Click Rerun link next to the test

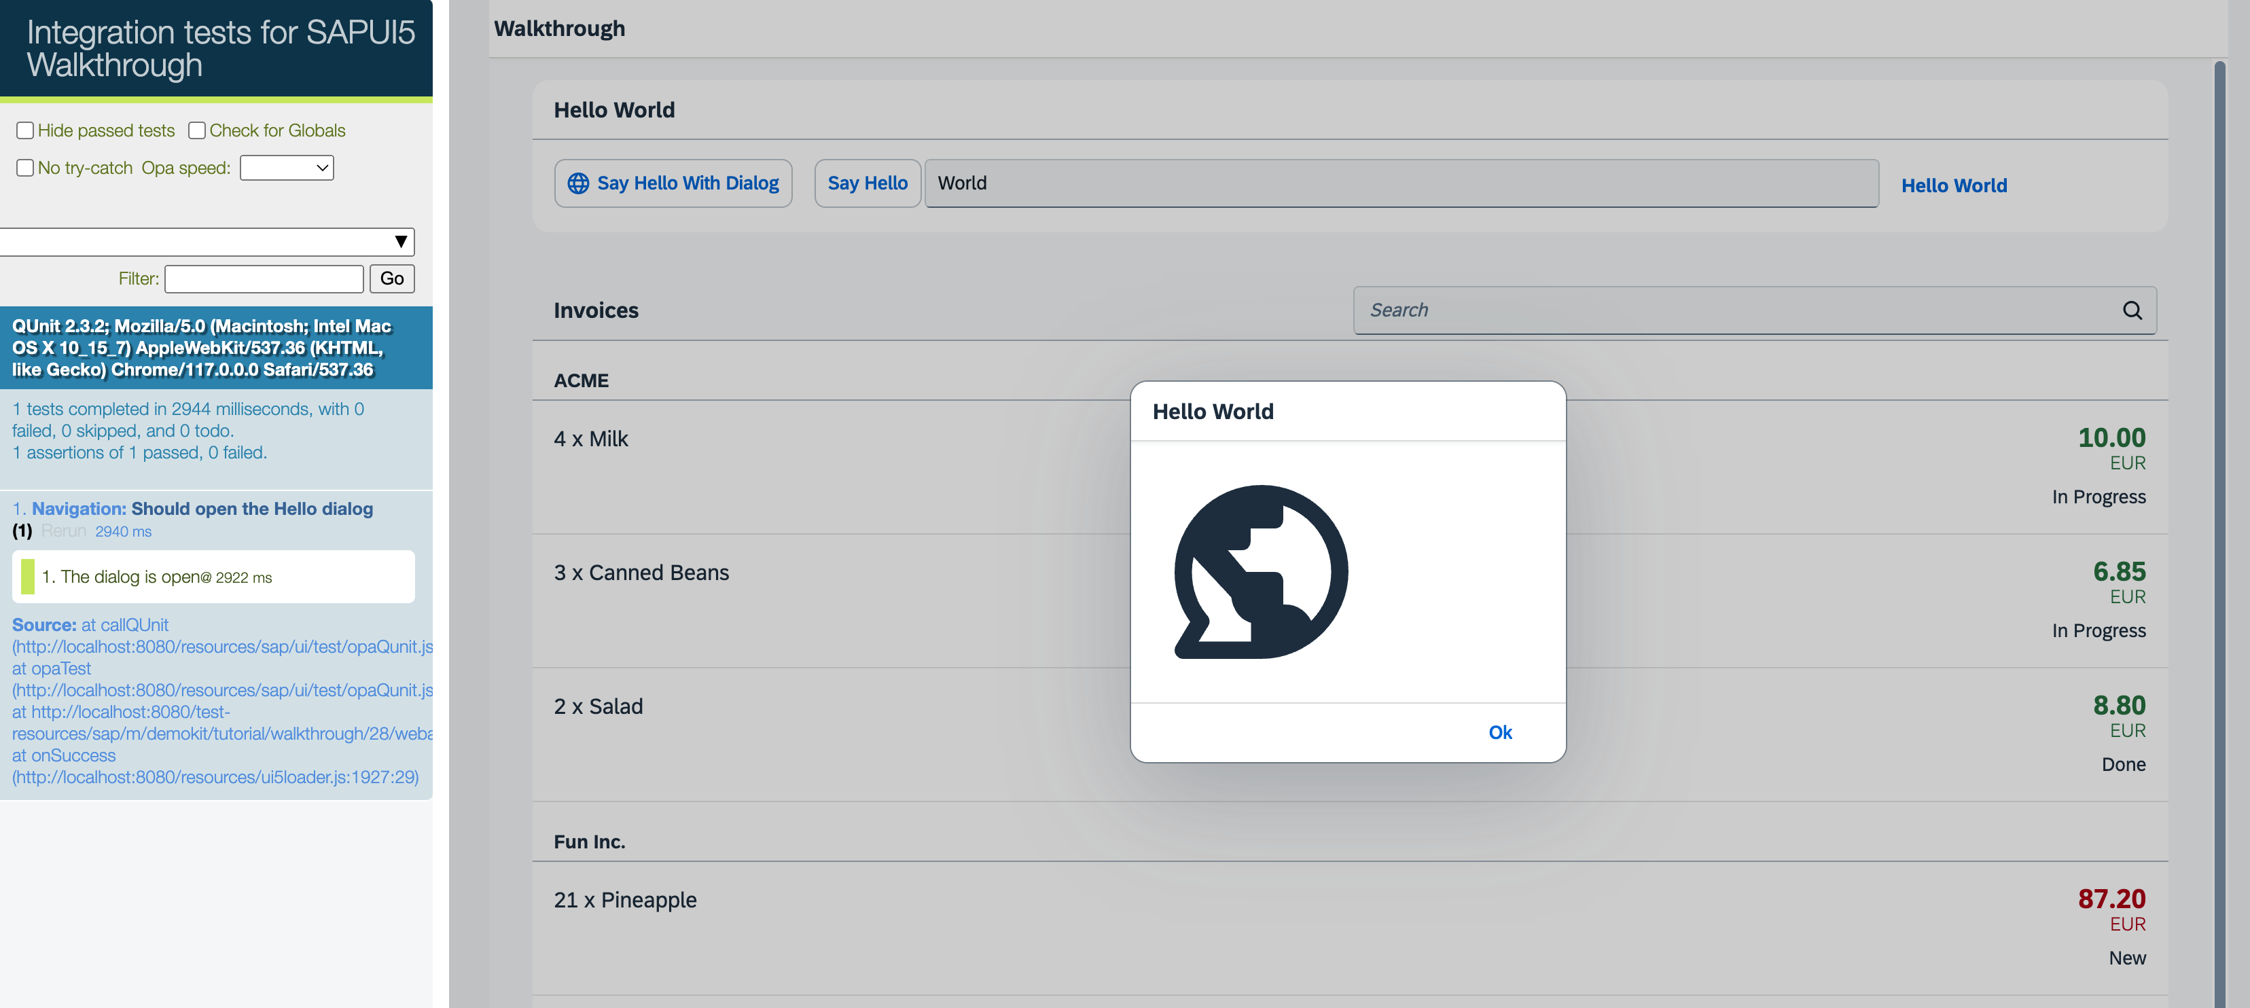[x=64, y=531]
